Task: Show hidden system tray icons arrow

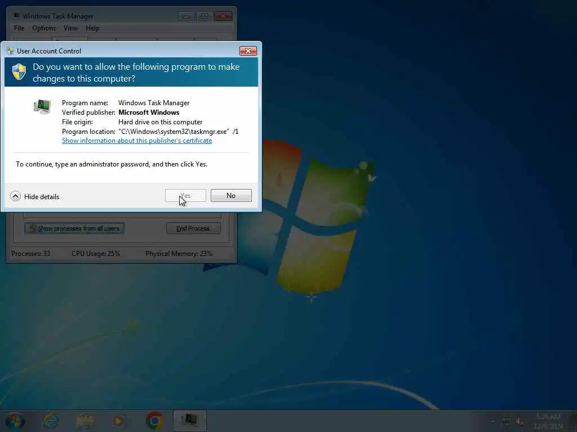Action: (x=492, y=422)
